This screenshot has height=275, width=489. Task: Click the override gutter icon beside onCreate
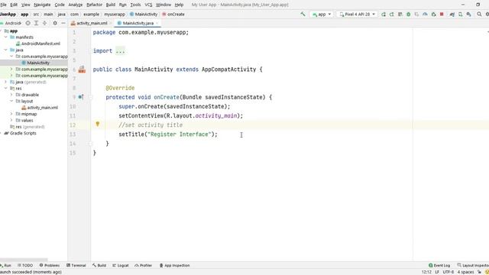coord(81,97)
